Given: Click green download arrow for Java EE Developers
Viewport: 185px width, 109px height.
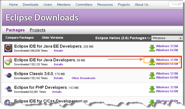Looking at the screenshot, I should [x=152, y=48].
